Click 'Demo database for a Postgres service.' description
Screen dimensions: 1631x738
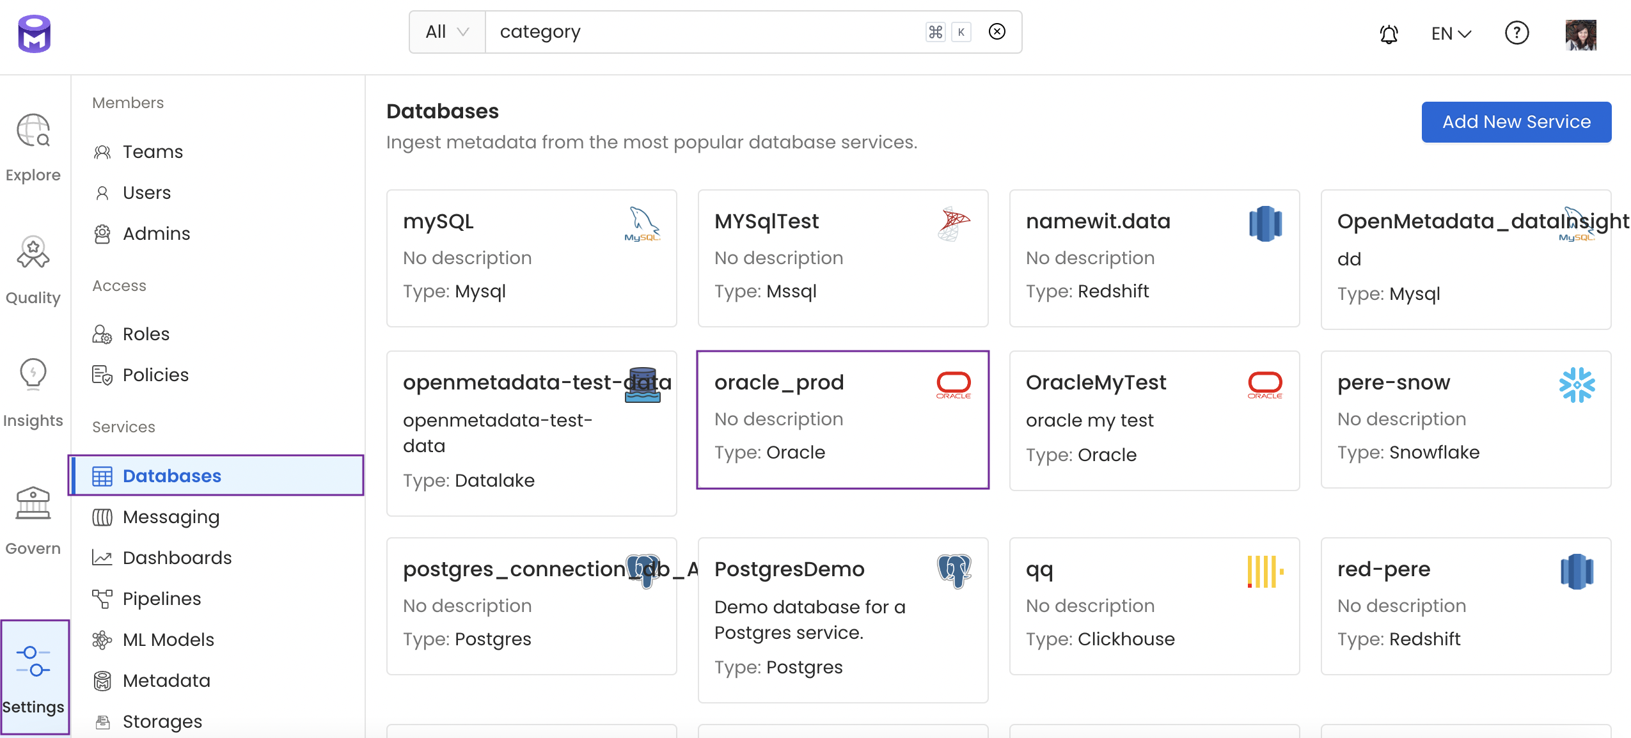coord(810,620)
